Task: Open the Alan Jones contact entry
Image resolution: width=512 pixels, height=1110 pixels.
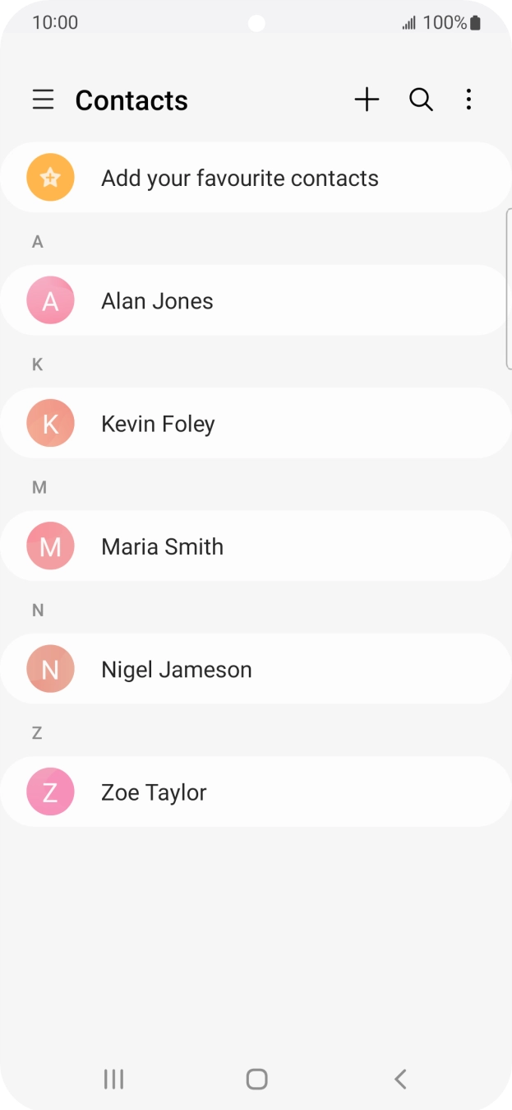Action: (256, 300)
